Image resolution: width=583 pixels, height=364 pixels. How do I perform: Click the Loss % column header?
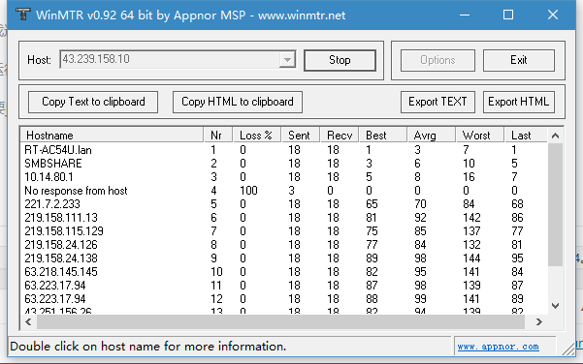257,136
